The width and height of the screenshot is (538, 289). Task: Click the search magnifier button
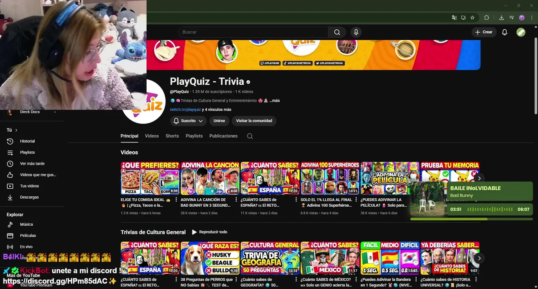[x=337, y=32]
